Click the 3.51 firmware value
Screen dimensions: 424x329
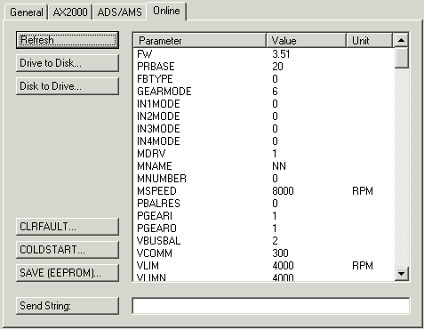point(281,54)
